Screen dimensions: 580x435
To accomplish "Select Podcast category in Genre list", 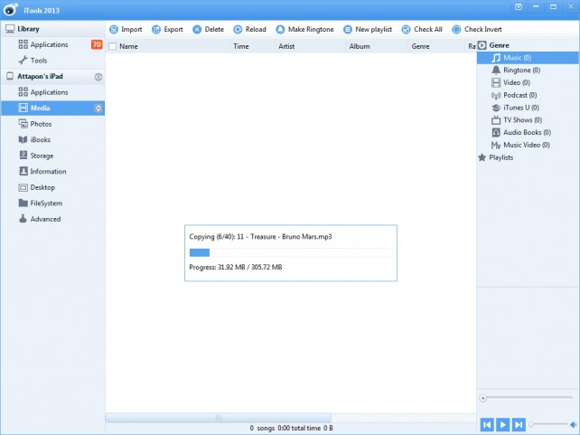I will tap(520, 95).
